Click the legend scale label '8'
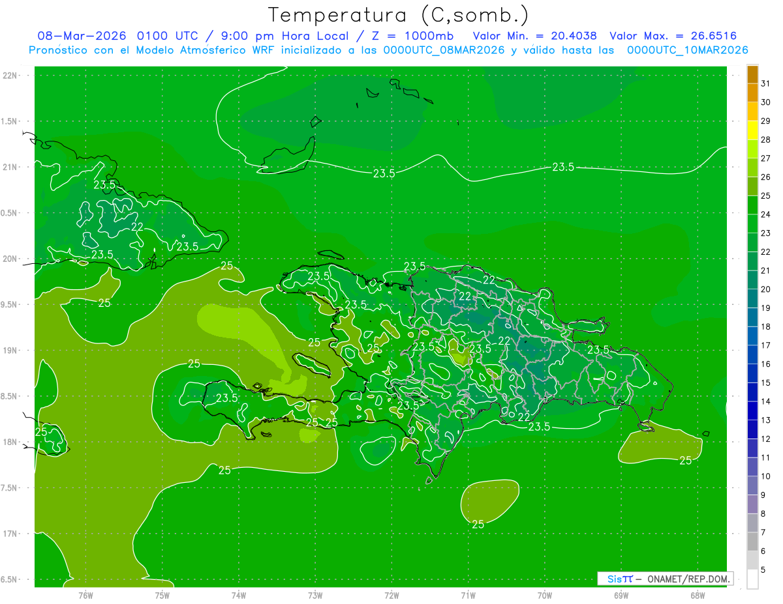This screenshot has width=783, height=604. pyautogui.click(x=763, y=514)
